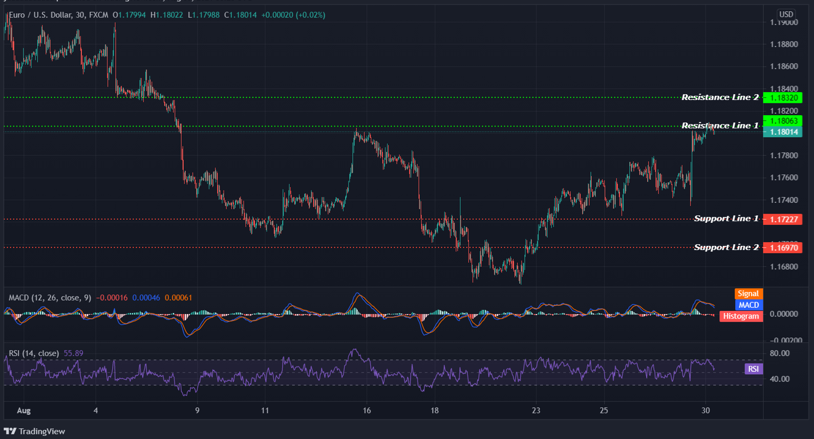Screen dimensions: 814x439
Task: Click the 1.16800 price axis label
Action: pyautogui.click(x=784, y=267)
